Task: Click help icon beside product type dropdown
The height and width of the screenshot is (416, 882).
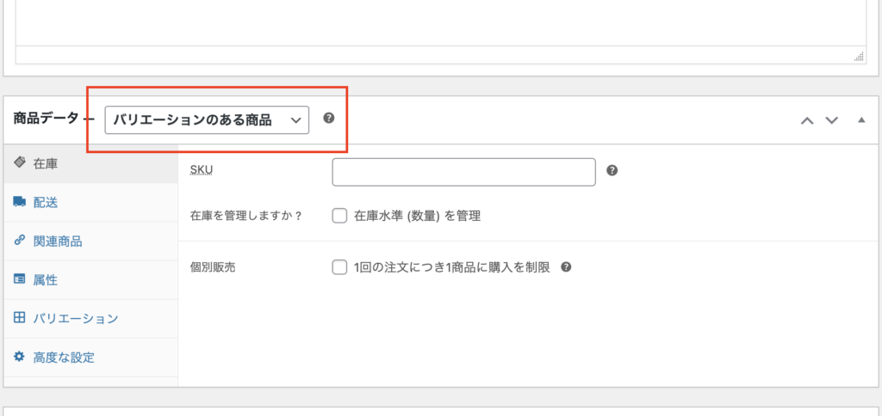Action: point(328,119)
